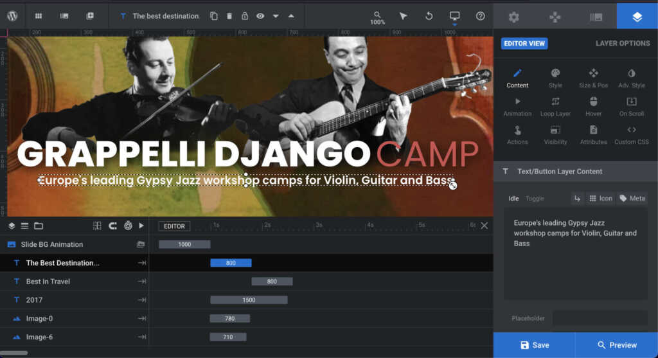
Task: Select the pointer selection tool
Action: point(403,16)
